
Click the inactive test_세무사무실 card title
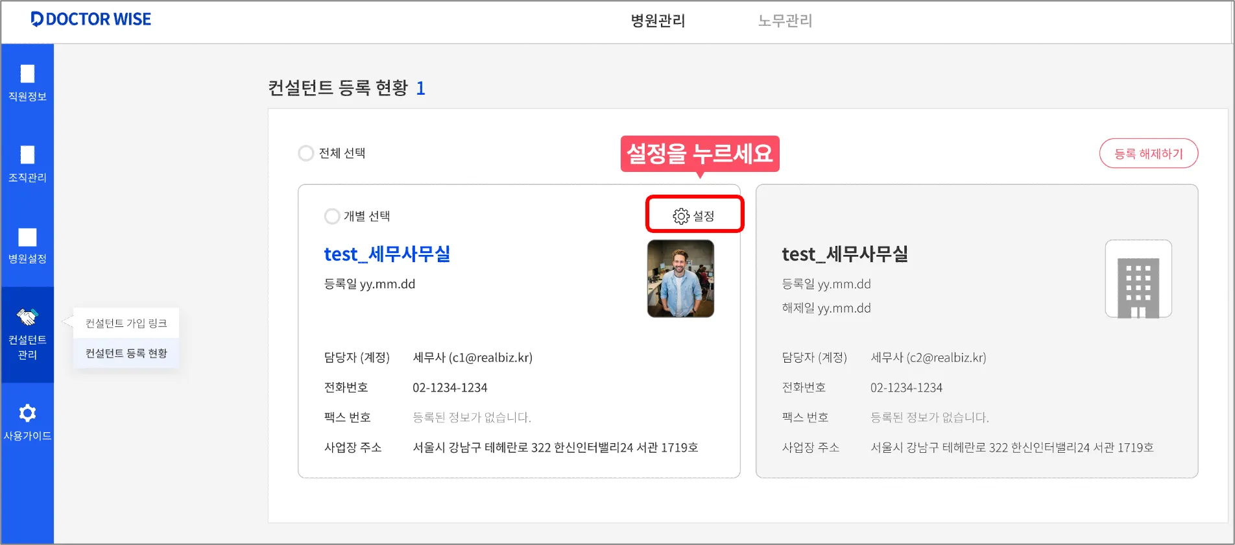[845, 254]
